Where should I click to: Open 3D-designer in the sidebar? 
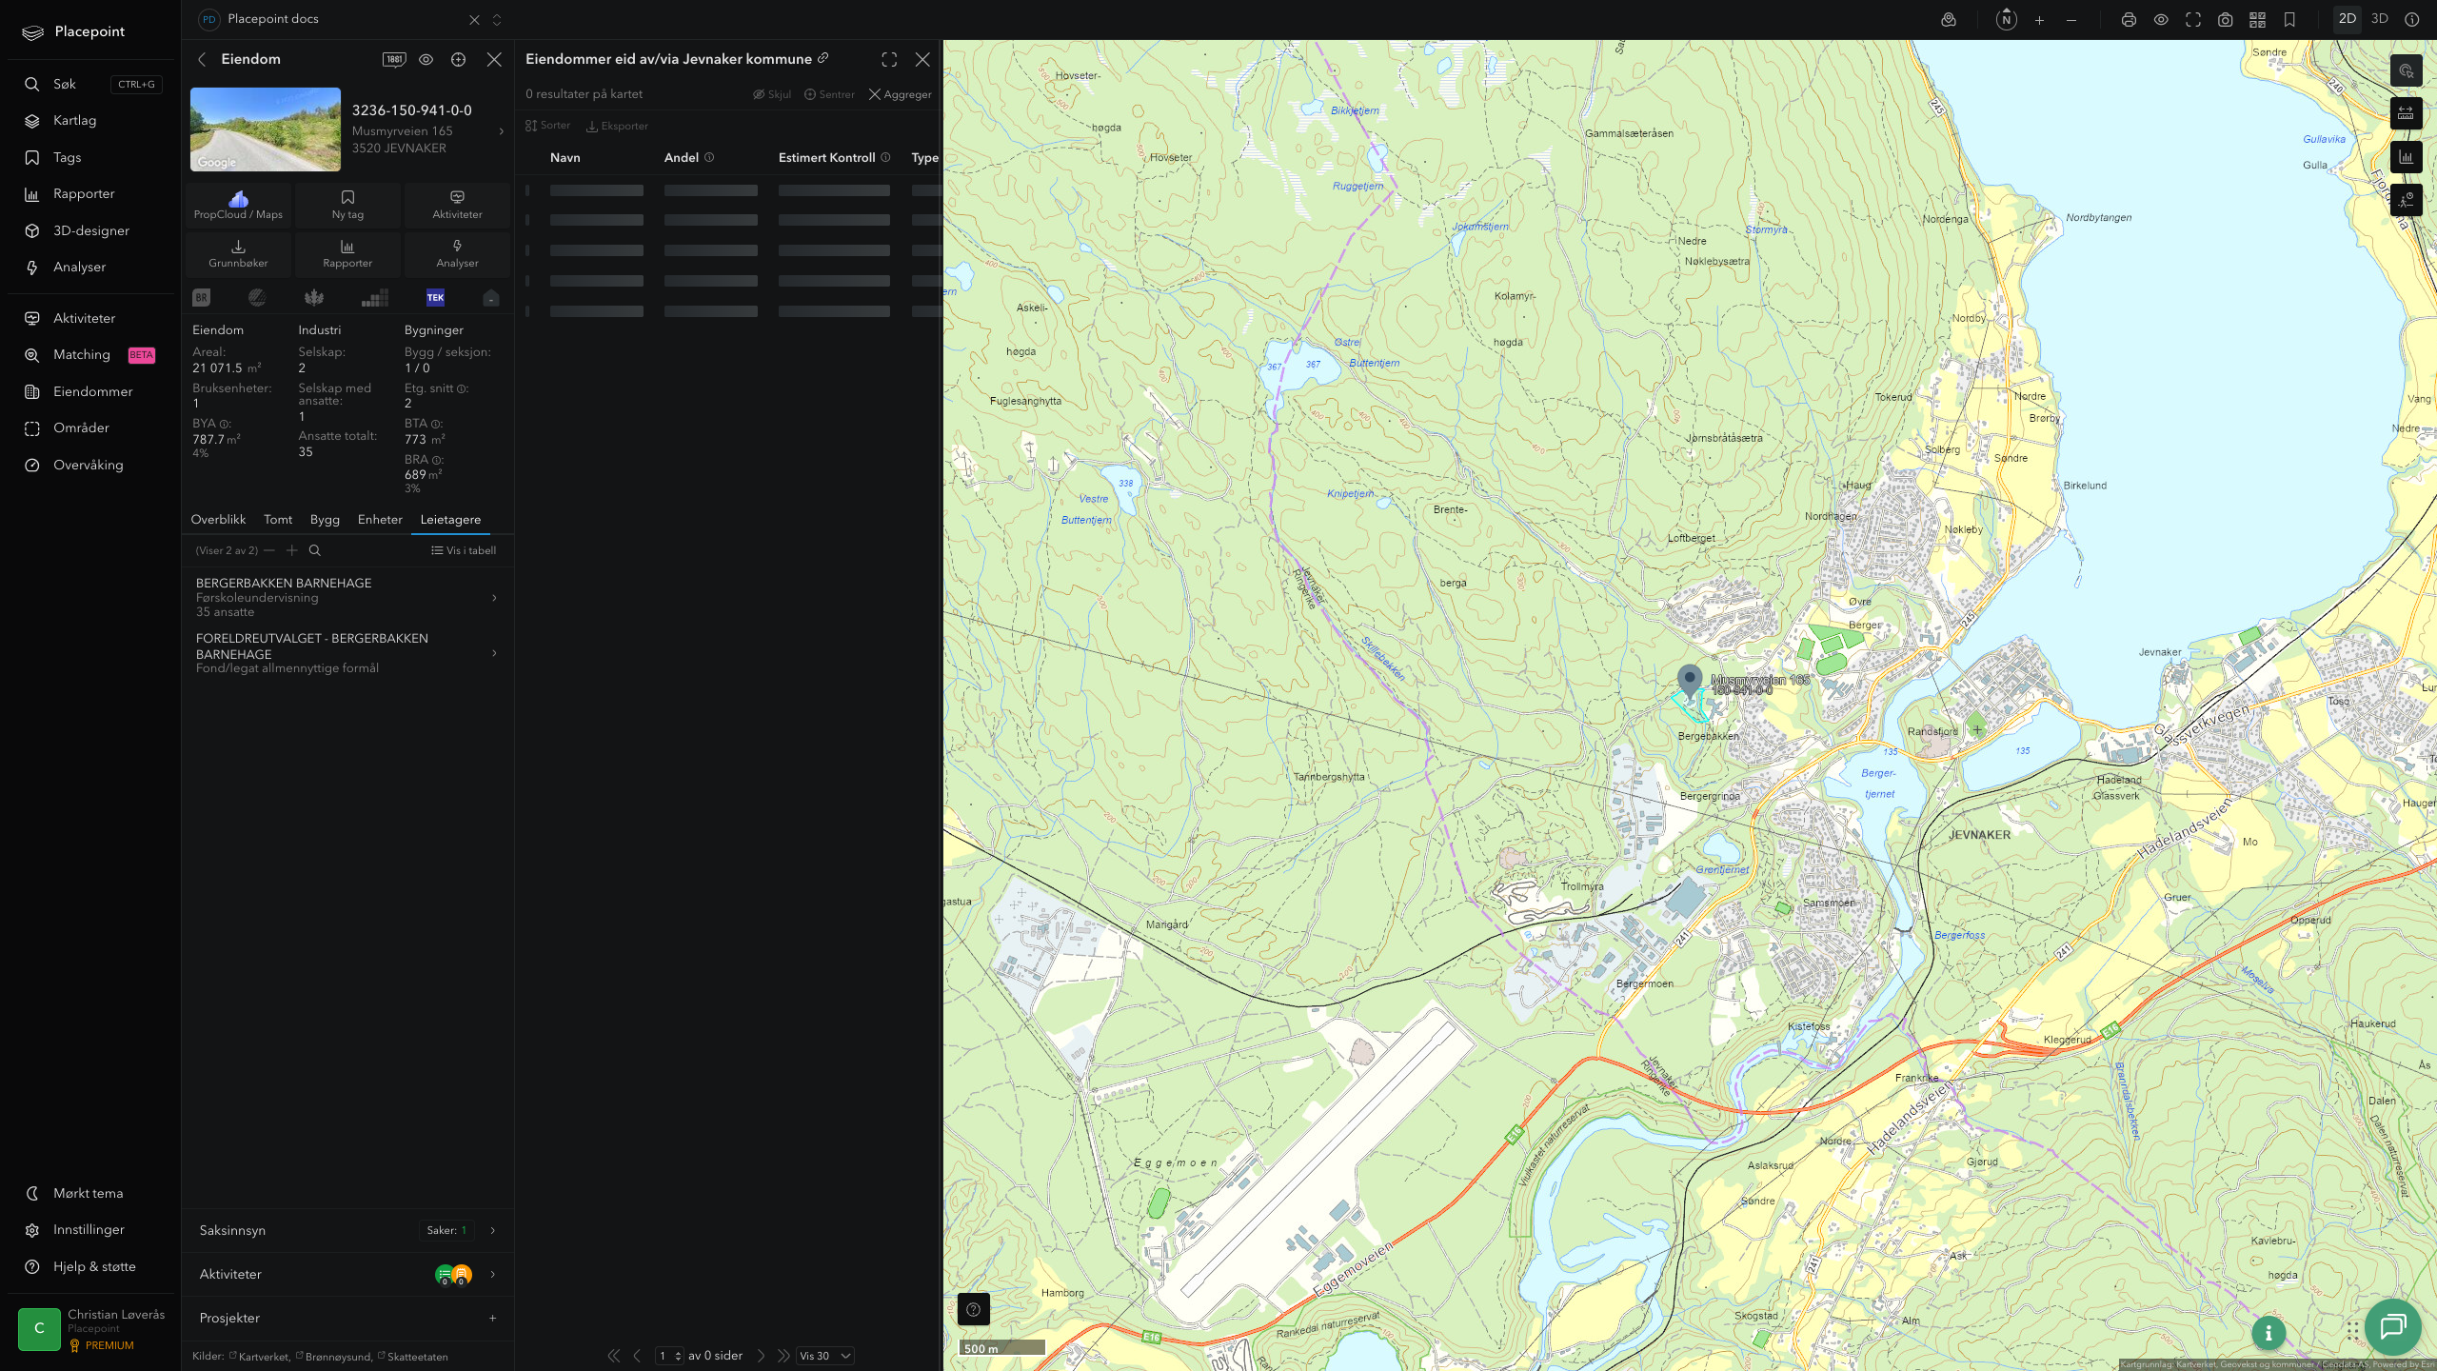pyautogui.click(x=91, y=230)
